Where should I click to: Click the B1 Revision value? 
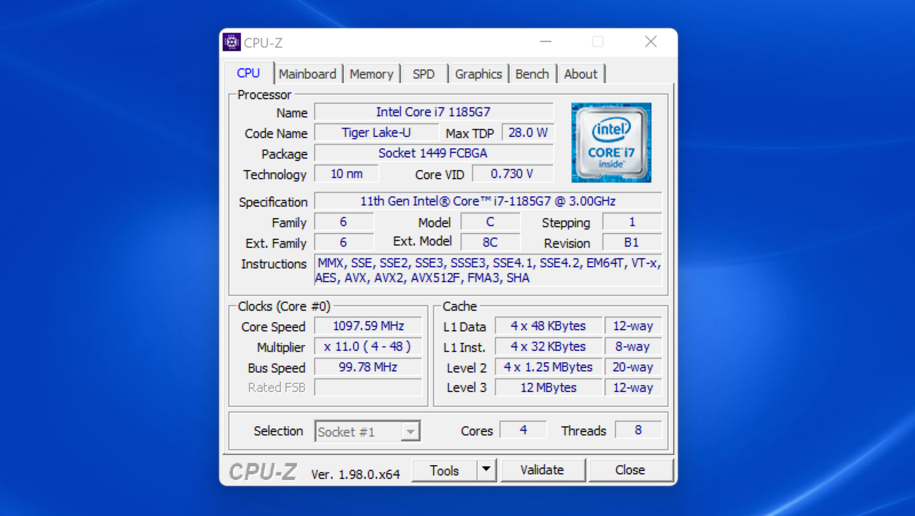click(x=632, y=242)
